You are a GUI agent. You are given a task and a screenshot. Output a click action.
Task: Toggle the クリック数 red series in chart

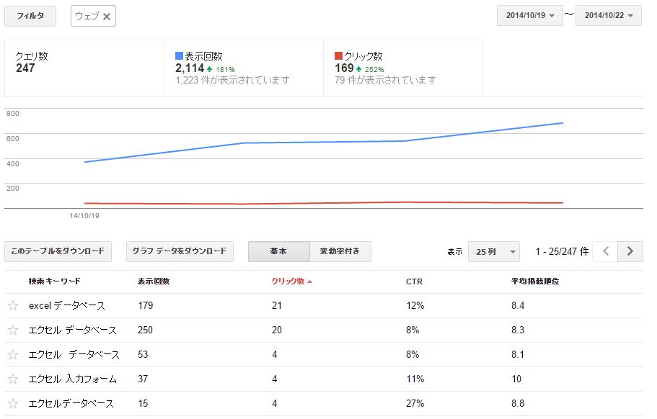(339, 55)
